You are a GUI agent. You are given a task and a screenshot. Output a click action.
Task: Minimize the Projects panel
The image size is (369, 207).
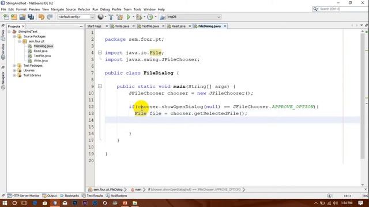(81, 26)
